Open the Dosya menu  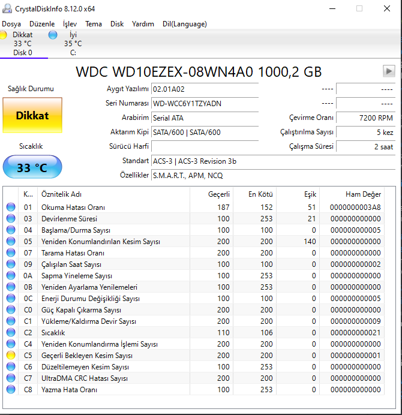click(11, 24)
